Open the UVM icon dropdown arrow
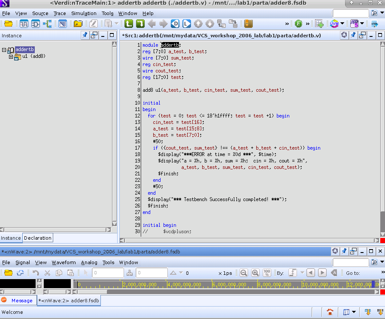 (343, 24)
